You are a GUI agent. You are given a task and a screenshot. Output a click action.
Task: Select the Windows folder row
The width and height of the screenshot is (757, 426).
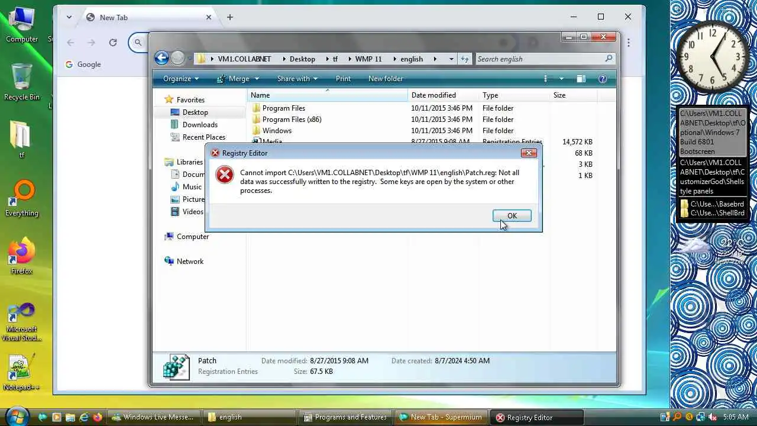277,131
